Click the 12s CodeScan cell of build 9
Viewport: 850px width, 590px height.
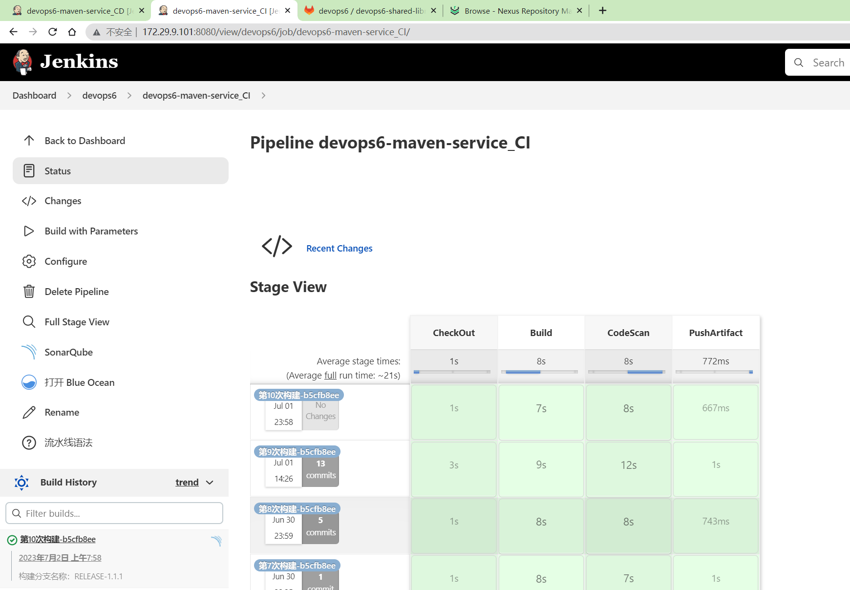629,469
